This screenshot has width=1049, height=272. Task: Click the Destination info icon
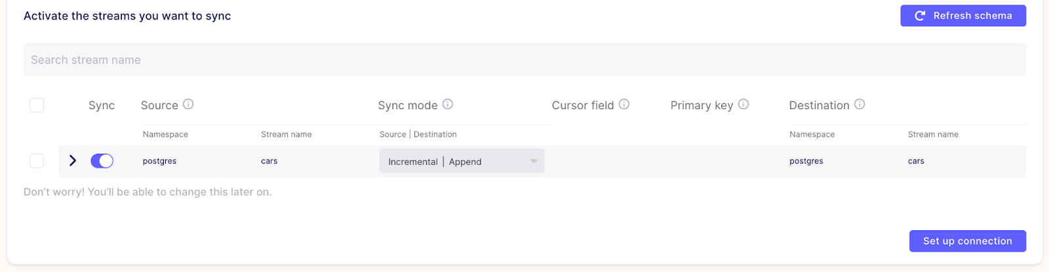(860, 104)
